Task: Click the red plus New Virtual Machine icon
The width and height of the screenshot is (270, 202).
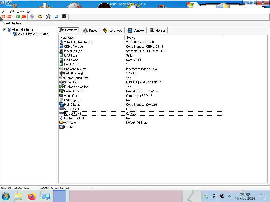Action: pyautogui.click(x=3, y=17)
